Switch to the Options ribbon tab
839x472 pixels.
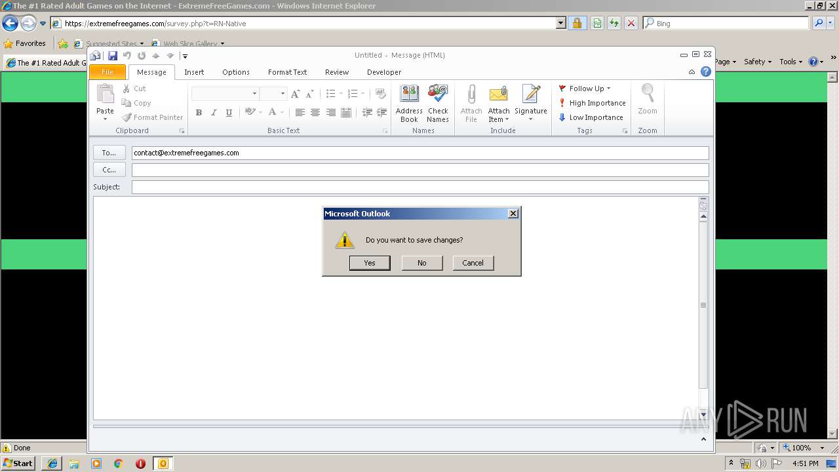pos(236,72)
